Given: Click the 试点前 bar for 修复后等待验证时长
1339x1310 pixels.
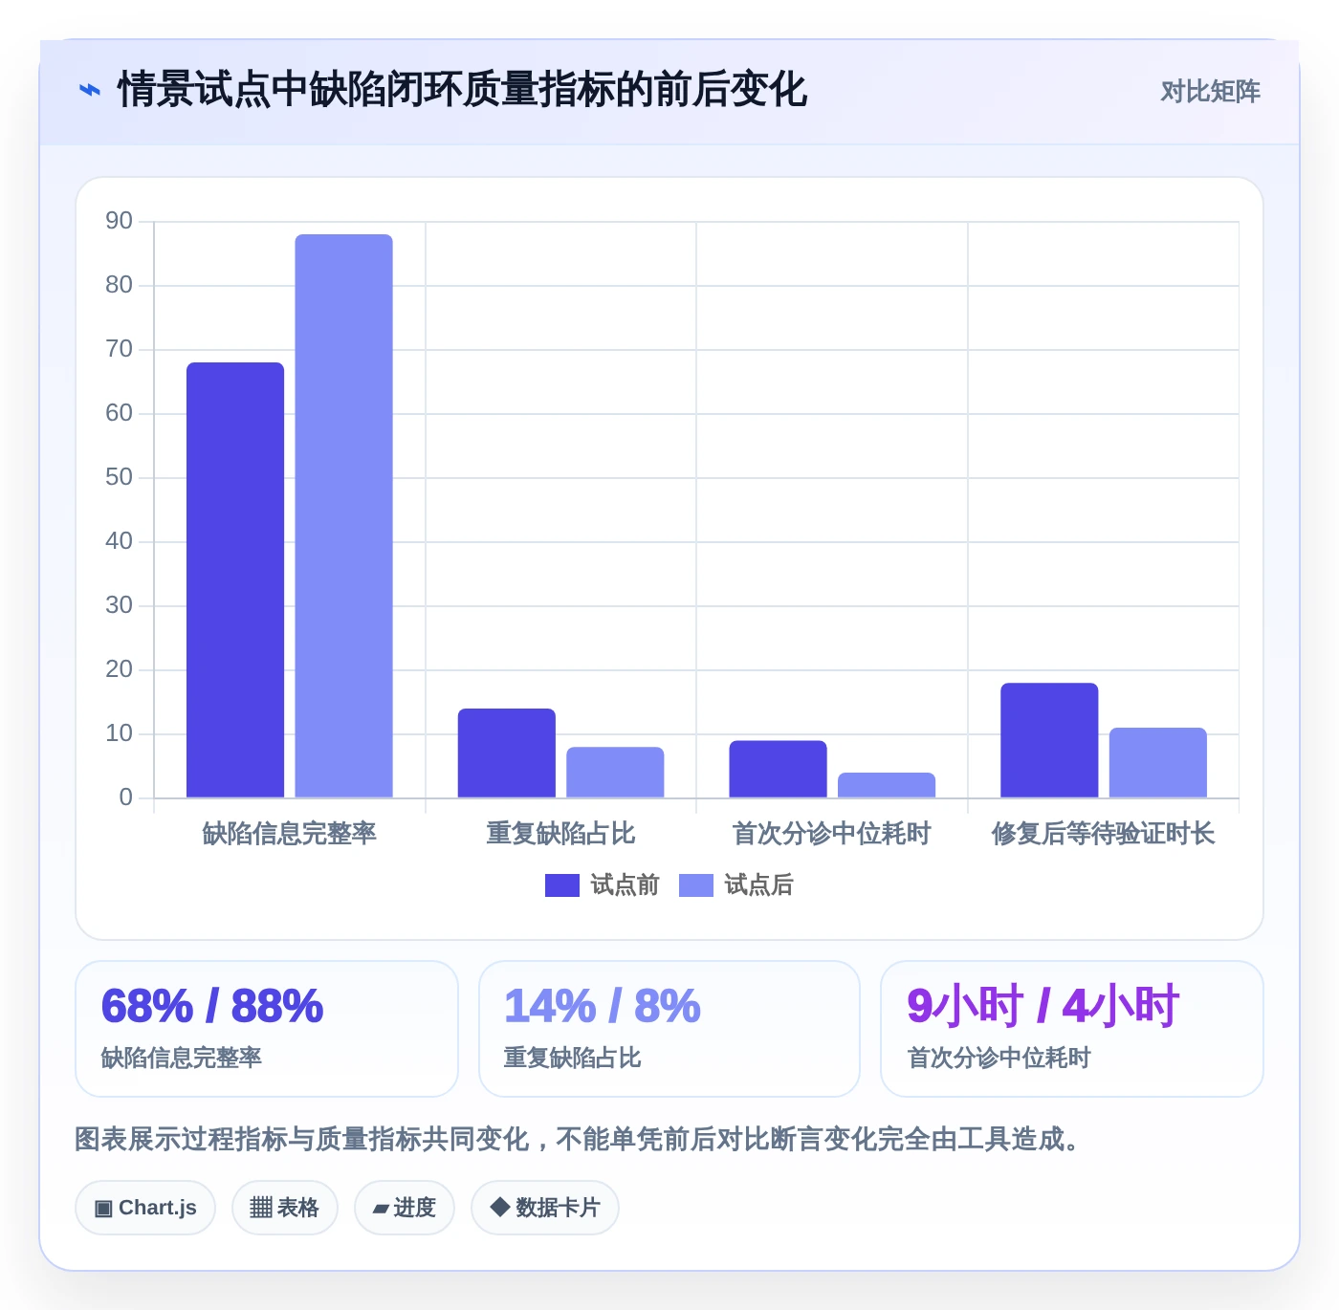Looking at the screenshot, I should (1049, 740).
